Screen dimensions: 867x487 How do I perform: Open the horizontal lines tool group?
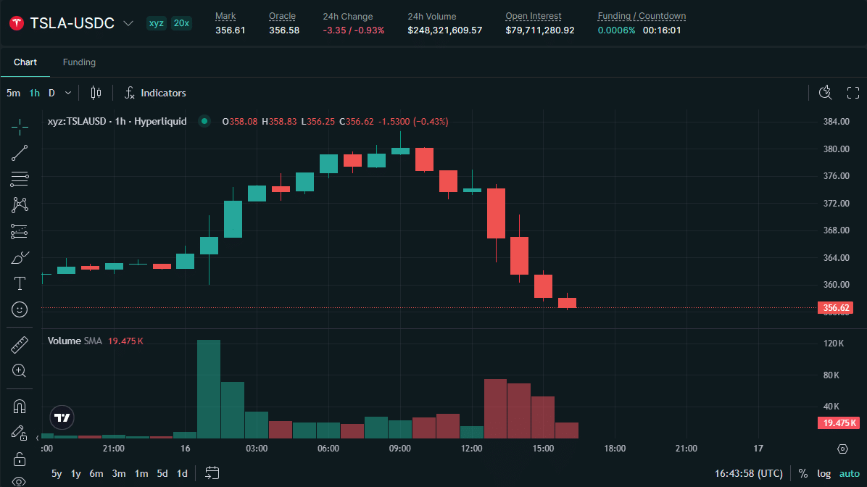[20, 178]
